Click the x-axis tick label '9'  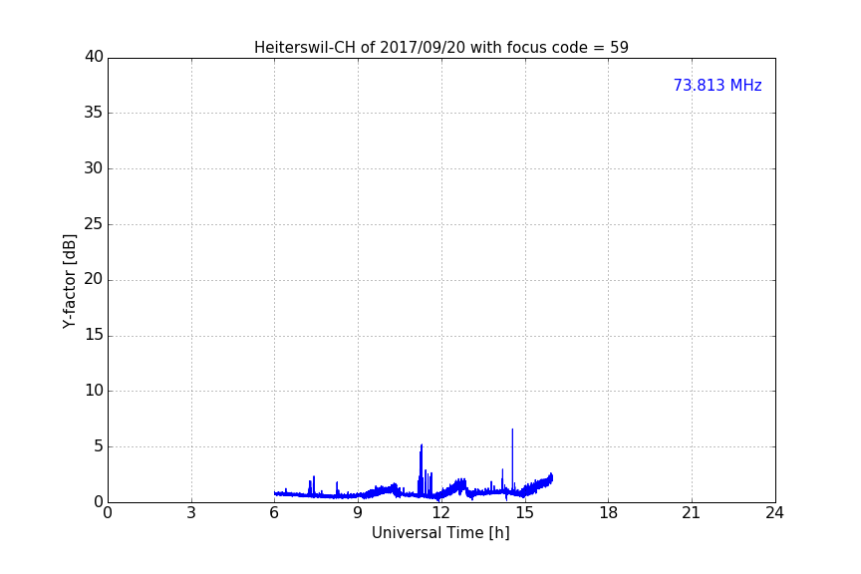click(358, 513)
